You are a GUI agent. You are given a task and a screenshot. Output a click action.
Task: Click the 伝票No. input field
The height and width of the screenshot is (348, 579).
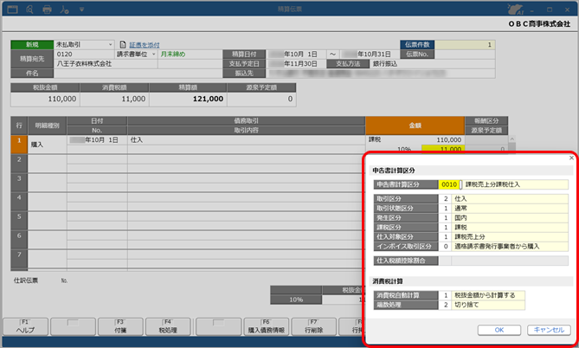[465, 55]
